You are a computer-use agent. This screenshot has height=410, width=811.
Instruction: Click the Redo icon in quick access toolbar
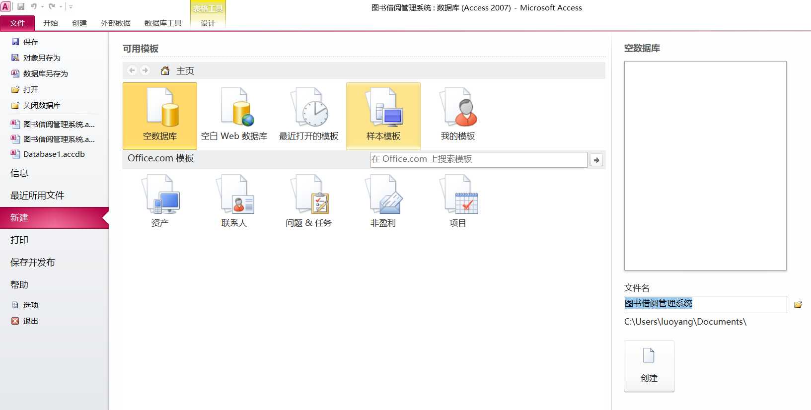coord(52,6)
